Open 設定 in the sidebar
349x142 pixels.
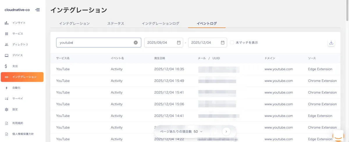coord(15,109)
